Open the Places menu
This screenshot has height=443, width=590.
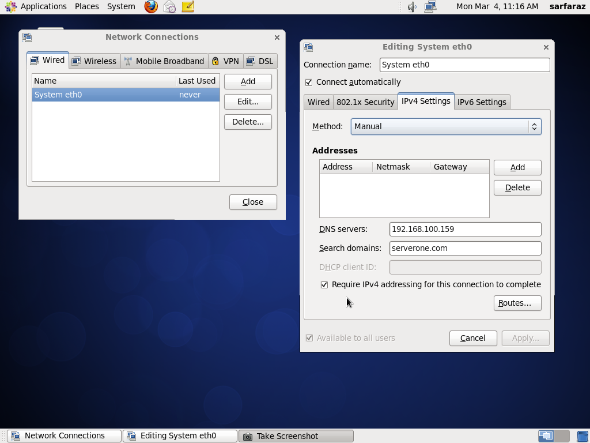click(x=86, y=7)
